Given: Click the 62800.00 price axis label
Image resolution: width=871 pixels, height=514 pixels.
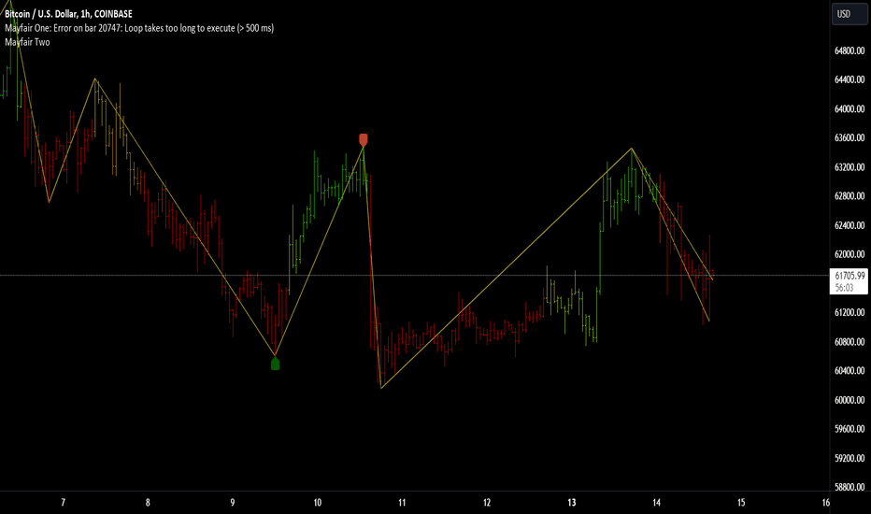Looking at the screenshot, I should pos(850,196).
